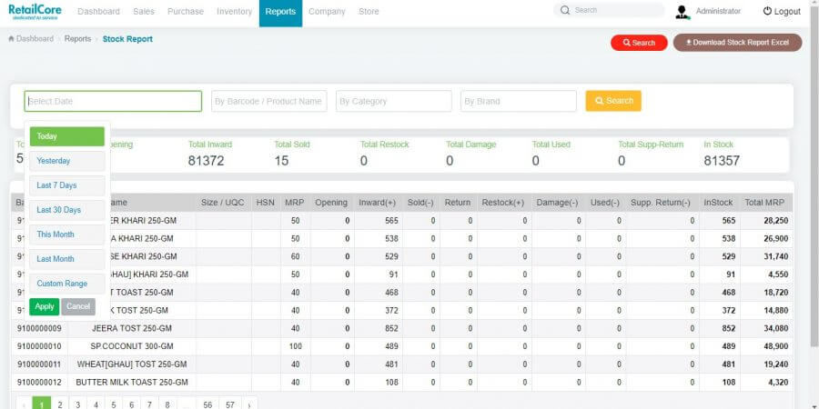This screenshot has width=819, height=409.
Task: Click the current page 1 button
Action: (42, 404)
